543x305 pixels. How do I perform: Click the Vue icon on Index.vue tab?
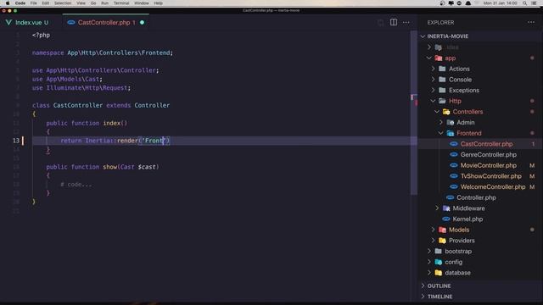(x=8, y=23)
